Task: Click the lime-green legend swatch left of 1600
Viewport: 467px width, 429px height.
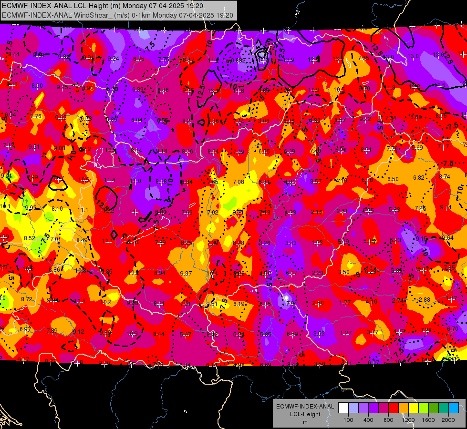Action: (x=424, y=408)
